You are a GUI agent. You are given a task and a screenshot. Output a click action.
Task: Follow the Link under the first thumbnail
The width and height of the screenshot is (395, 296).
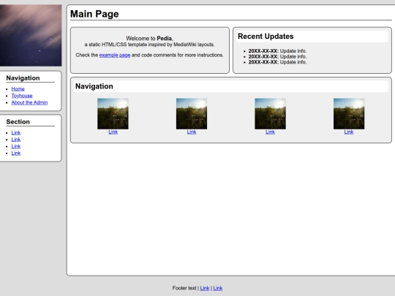tap(113, 132)
